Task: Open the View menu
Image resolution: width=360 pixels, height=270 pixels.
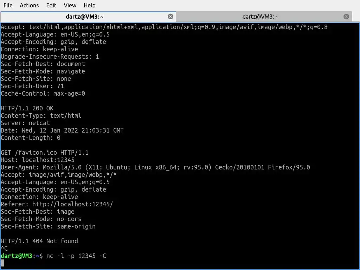Action: (x=70, y=5)
